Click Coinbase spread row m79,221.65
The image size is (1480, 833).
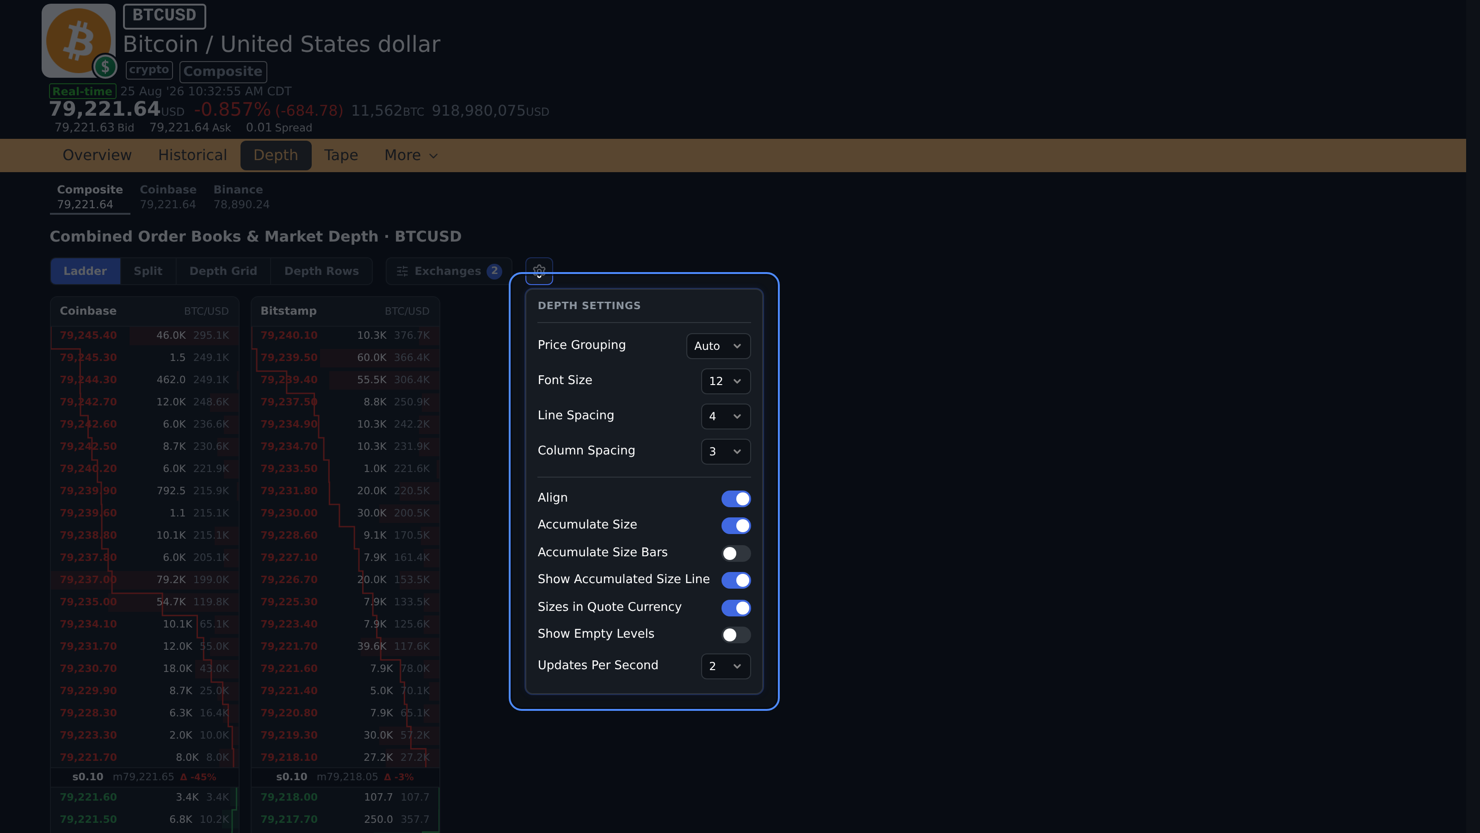pos(144,777)
